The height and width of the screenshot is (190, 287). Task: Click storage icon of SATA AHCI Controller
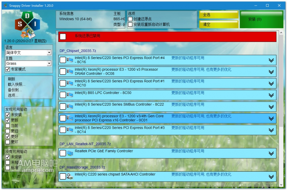[x=70, y=176]
